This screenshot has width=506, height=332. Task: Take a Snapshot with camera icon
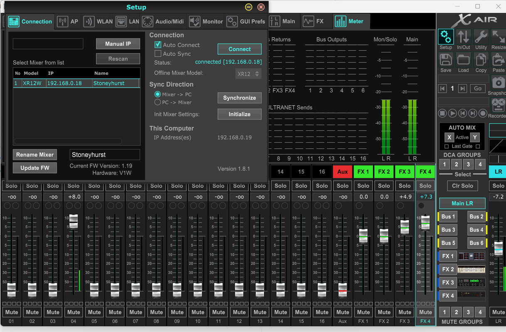coord(498,82)
